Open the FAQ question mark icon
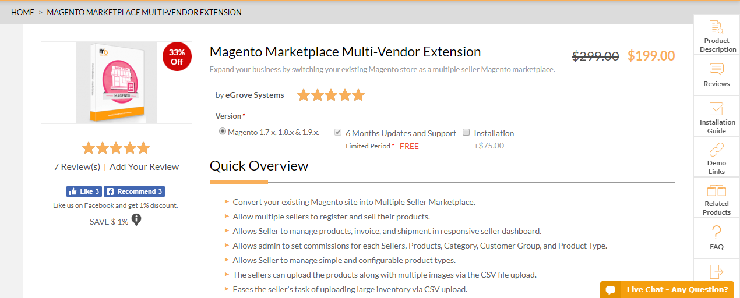This screenshot has width=740, height=298. pyautogui.click(x=717, y=233)
